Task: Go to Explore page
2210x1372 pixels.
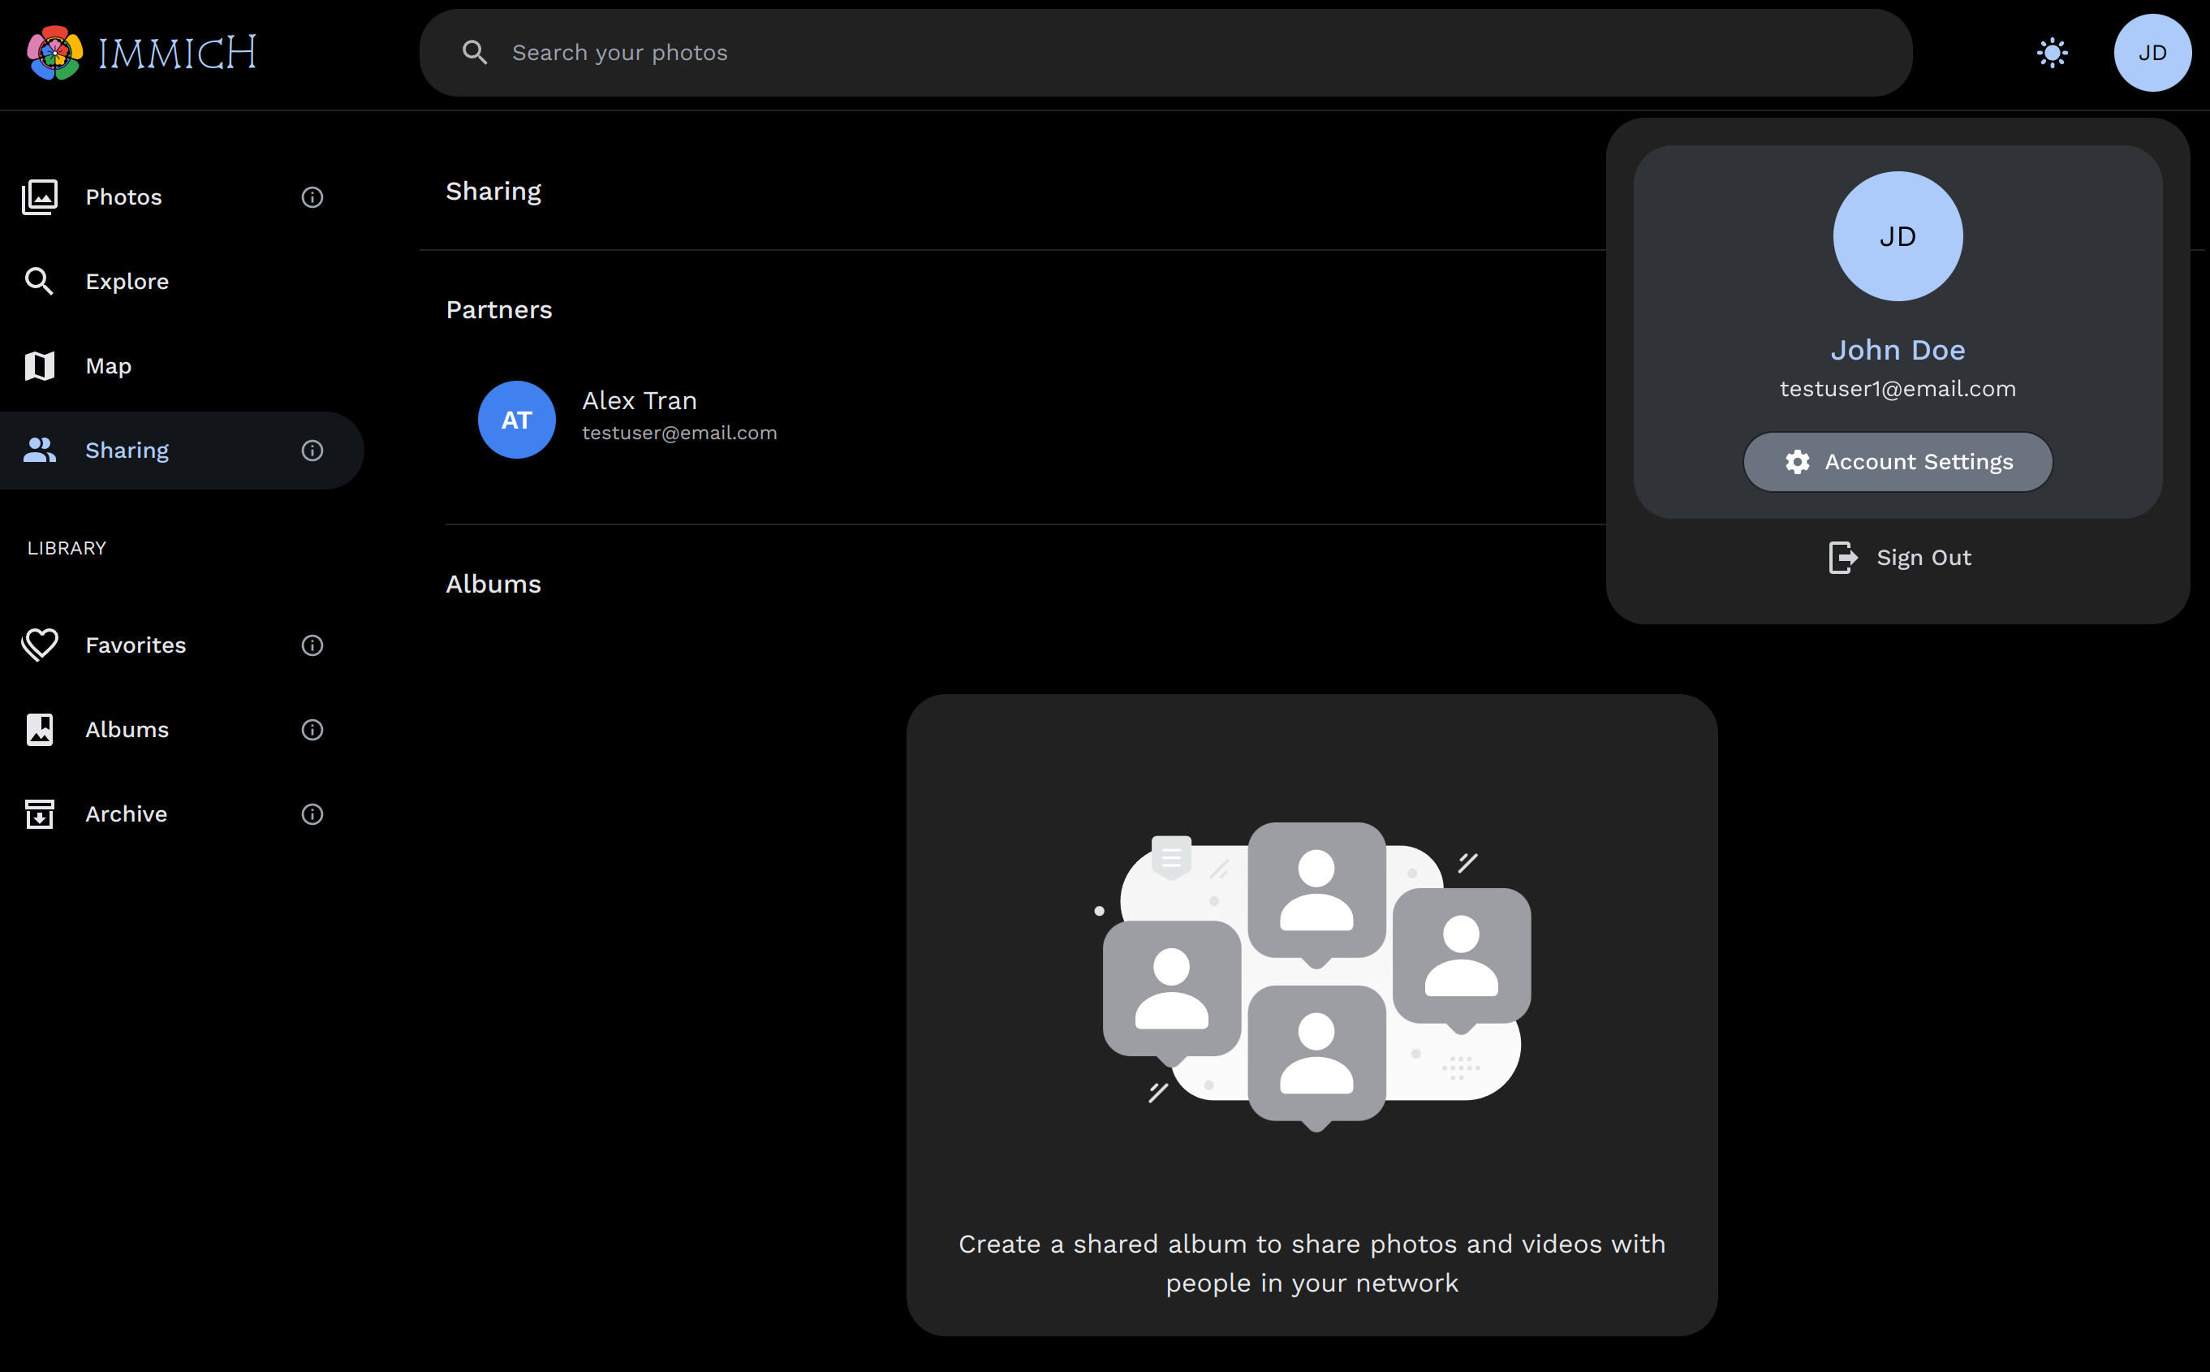Action: pyautogui.click(x=127, y=281)
